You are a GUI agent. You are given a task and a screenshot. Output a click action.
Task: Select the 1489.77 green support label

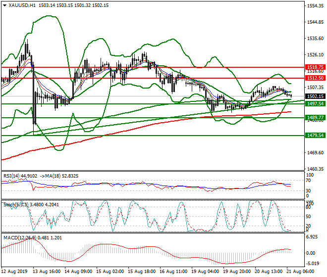(x=315, y=118)
